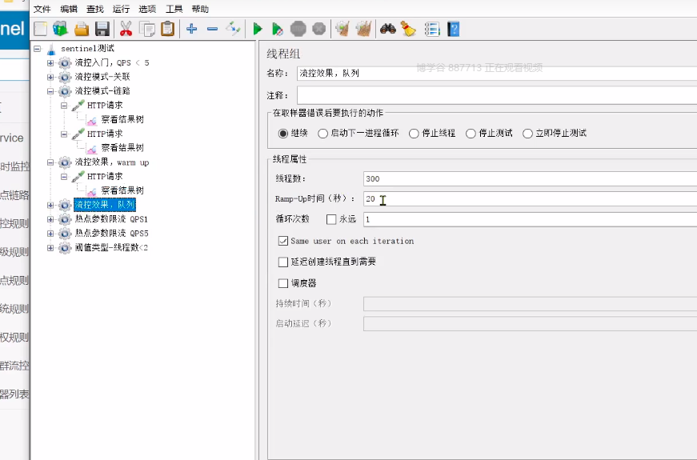Click the 名称 name input field
The image size is (697, 460).
[496, 74]
